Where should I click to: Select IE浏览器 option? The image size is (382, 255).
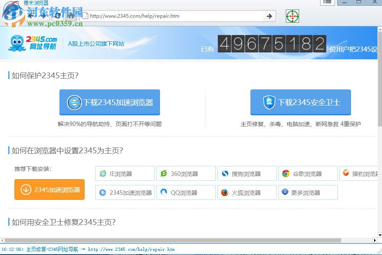[125, 173]
